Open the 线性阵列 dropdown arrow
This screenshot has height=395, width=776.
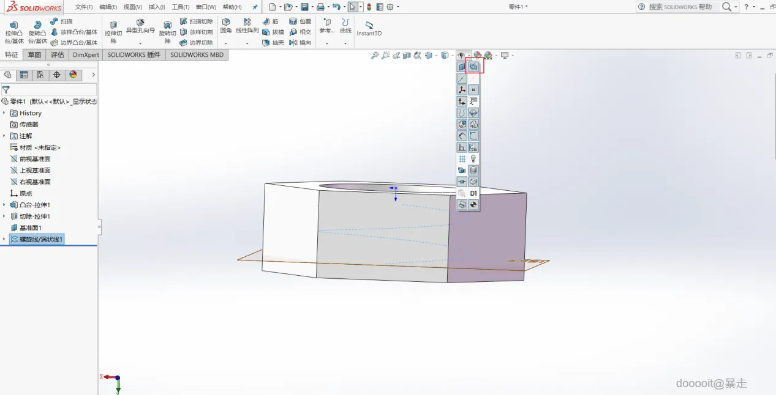(247, 43)
